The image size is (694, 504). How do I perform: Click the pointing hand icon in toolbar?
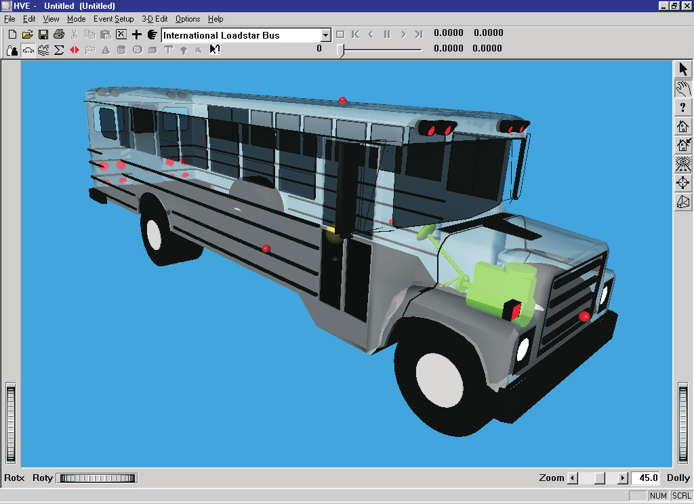152,35
